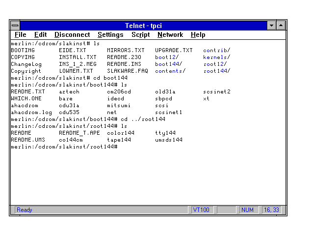314x236 pixels.
Task: Open the Network menu
Action: [170, 35]
